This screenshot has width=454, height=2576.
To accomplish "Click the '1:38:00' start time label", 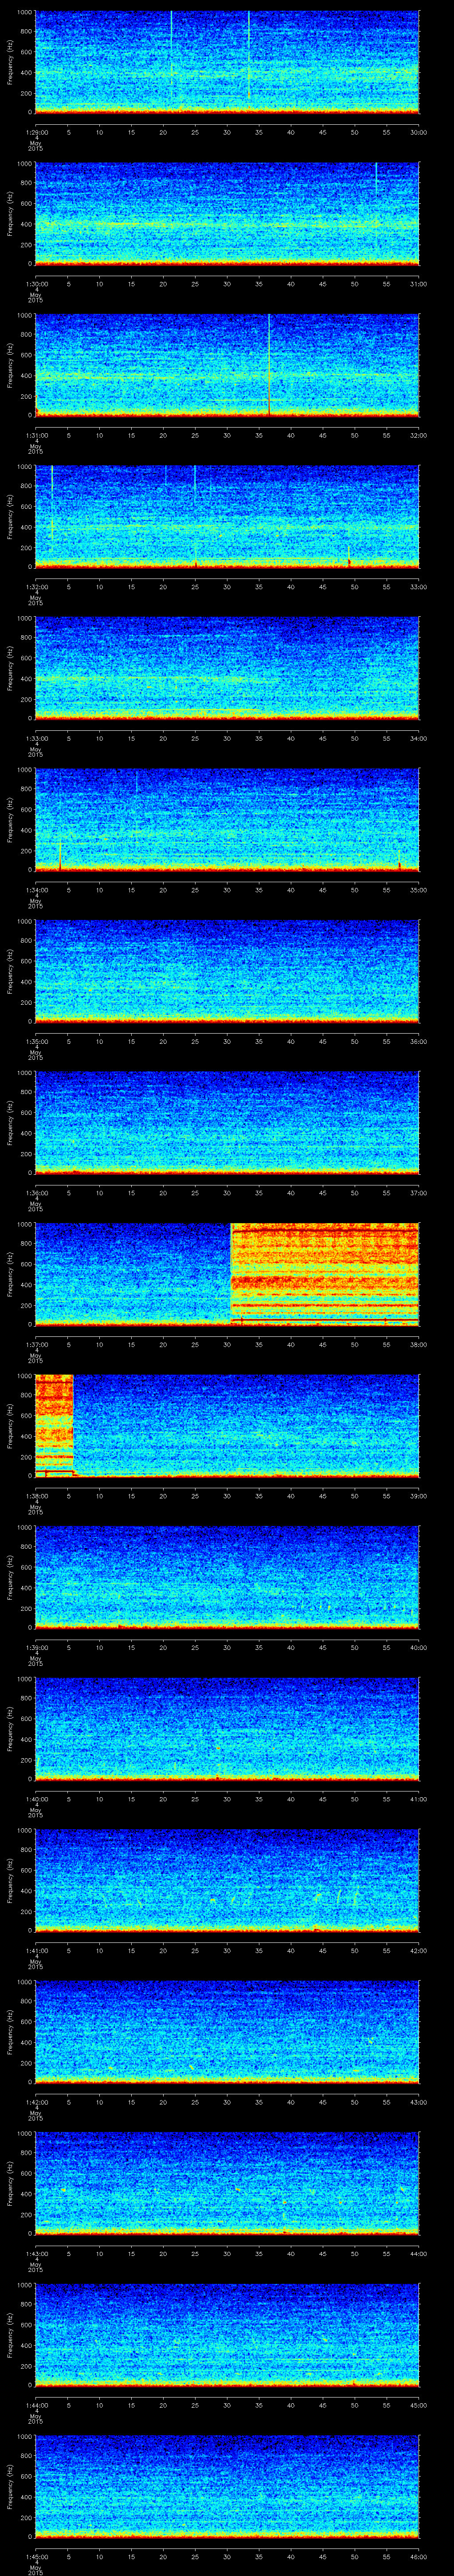I will 36,1496.
